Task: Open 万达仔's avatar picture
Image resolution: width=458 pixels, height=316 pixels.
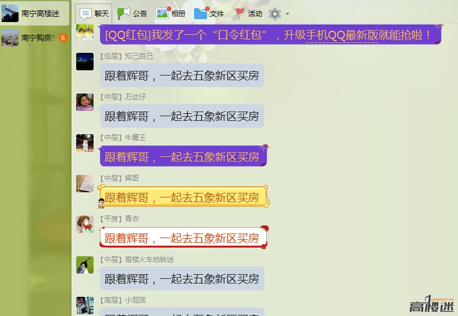Action: [x=85, y=102]
